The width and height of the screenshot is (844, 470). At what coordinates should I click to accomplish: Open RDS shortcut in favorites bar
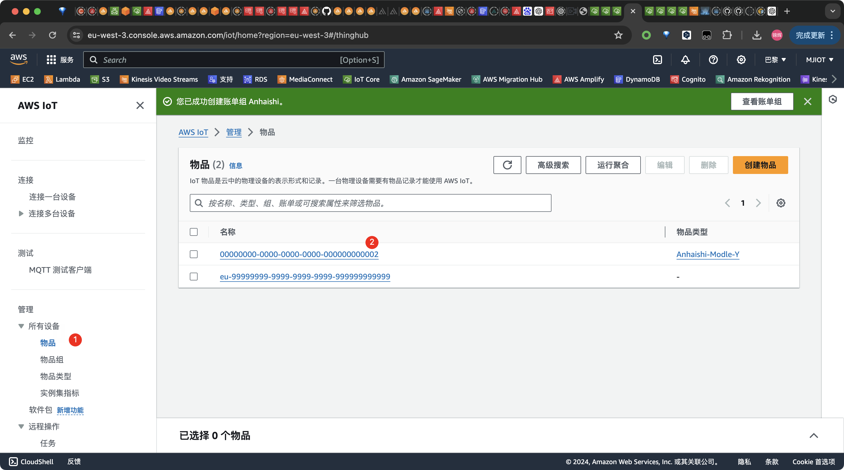point(255,79)
